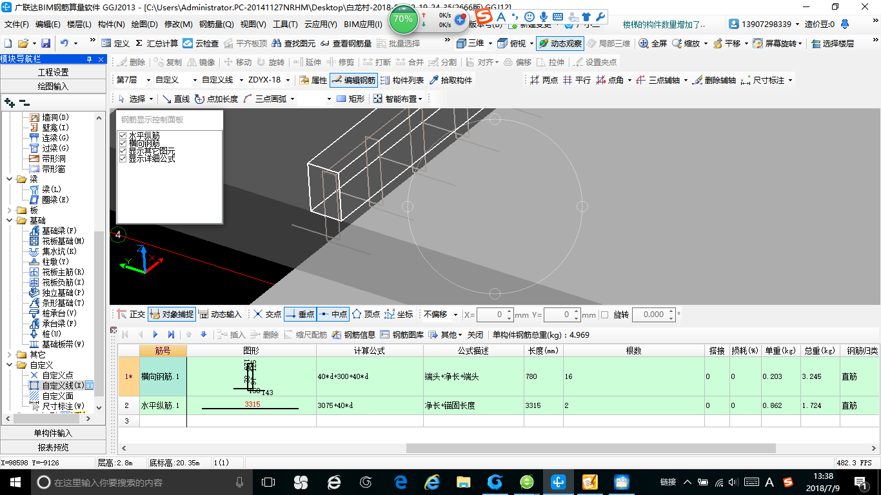Click the 定义 define button
Screen dimensions: 881x495
[x=115, y=44]
